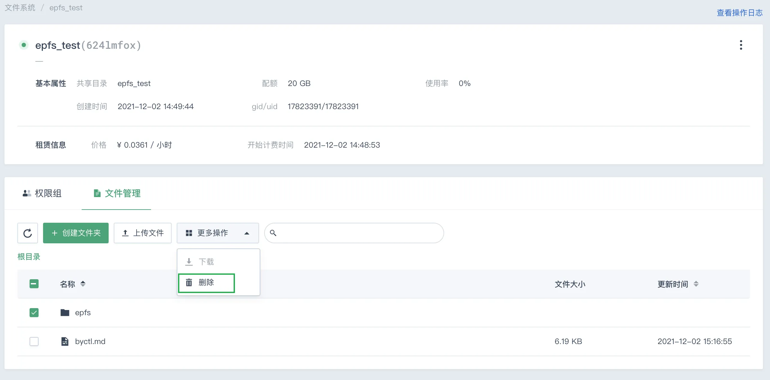Collapse the 更多操作 dropdown
Screen dimensions: 770x380
tap(218, 233)
